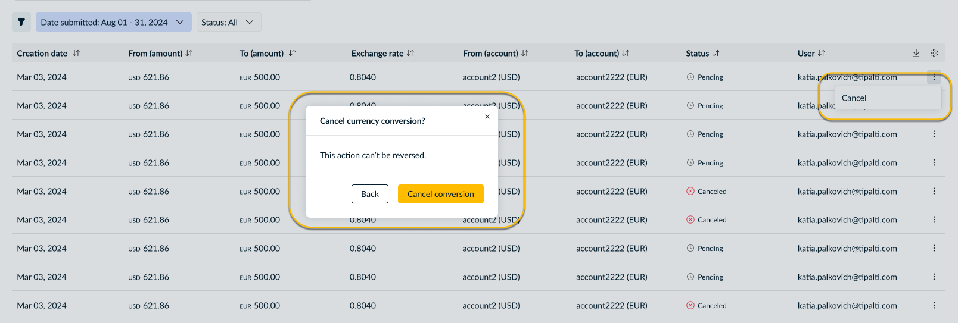Screen dimensions: 958x323
Task: Sort the Exchange rate column
Action: point(410,53)
